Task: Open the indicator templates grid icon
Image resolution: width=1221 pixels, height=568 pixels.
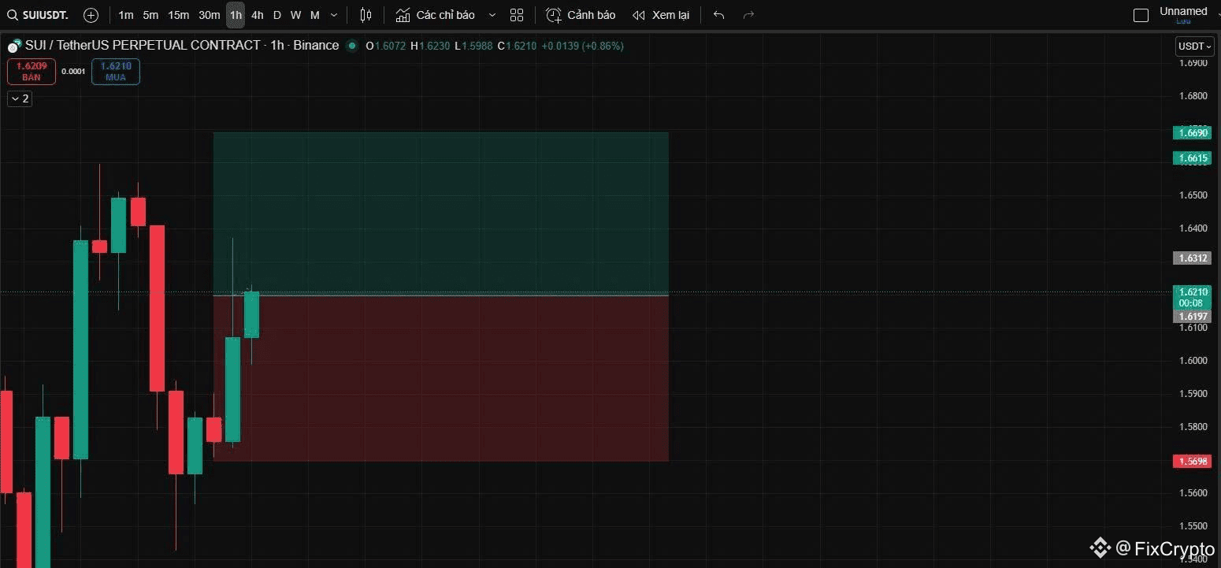Action: (x=517, y=15)
